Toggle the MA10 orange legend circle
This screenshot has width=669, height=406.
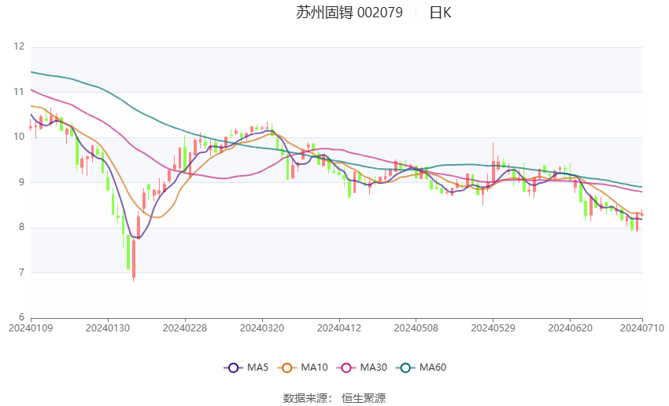click(286, 368)
